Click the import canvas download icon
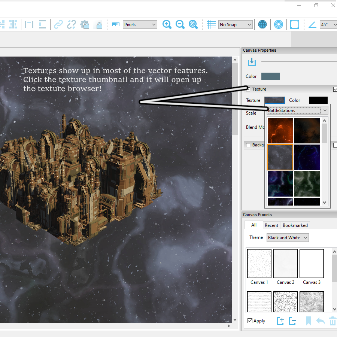The width and height of the screenshot is (337, 337). coord(252,62)
